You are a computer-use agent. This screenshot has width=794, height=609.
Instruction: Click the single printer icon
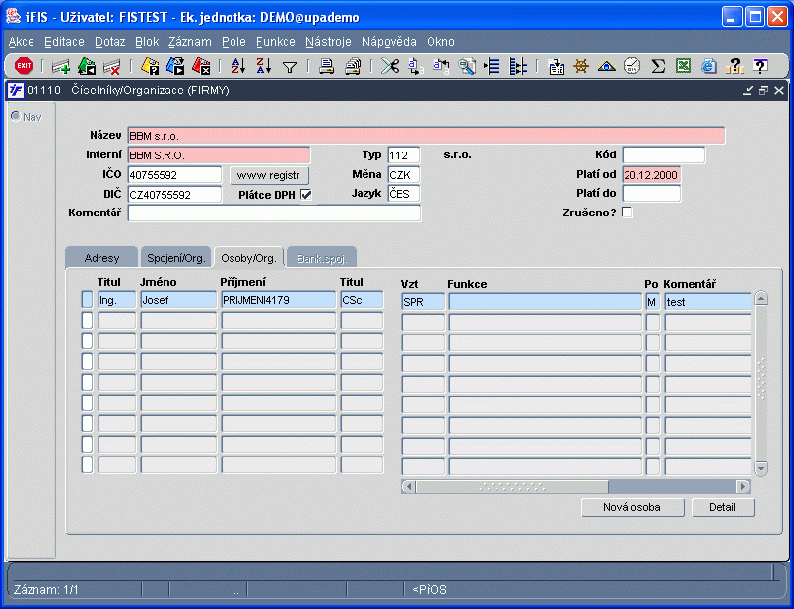pyautogui.click(x=327, y=66)
